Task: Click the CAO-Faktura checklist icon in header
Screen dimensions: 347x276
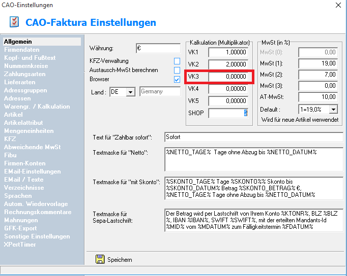Action: coord(14,22)
